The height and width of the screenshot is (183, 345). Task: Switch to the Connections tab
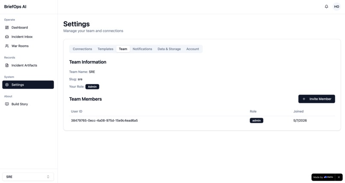tap(82, 49)
